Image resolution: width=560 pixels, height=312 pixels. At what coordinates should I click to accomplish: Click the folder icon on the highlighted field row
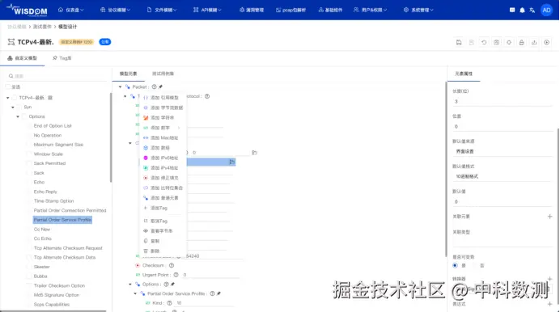[231, 162]
